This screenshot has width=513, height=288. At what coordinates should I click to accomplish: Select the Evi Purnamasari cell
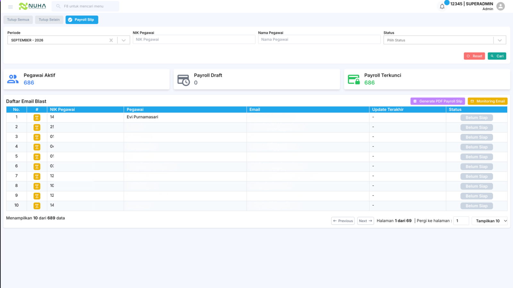(x=185, y=117)
